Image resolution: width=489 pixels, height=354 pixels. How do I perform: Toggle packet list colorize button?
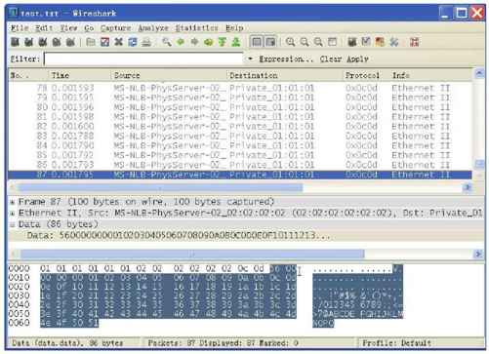[257, 42]
